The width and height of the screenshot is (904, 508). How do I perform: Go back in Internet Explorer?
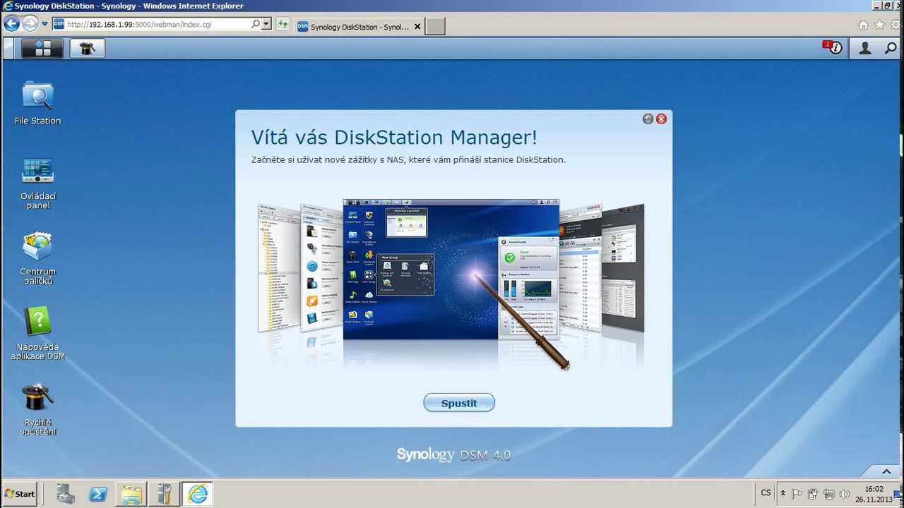(x=11, y=24)
